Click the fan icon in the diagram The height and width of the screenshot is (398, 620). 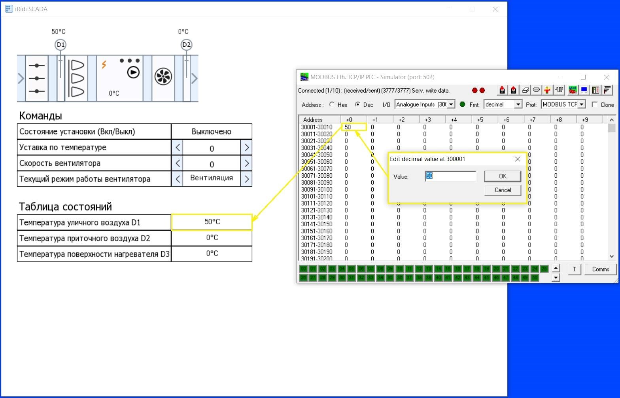coord(163,77)
